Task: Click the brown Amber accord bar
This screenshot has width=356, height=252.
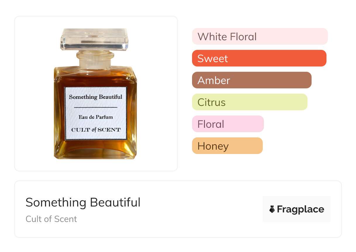Action: pos(252,80)
